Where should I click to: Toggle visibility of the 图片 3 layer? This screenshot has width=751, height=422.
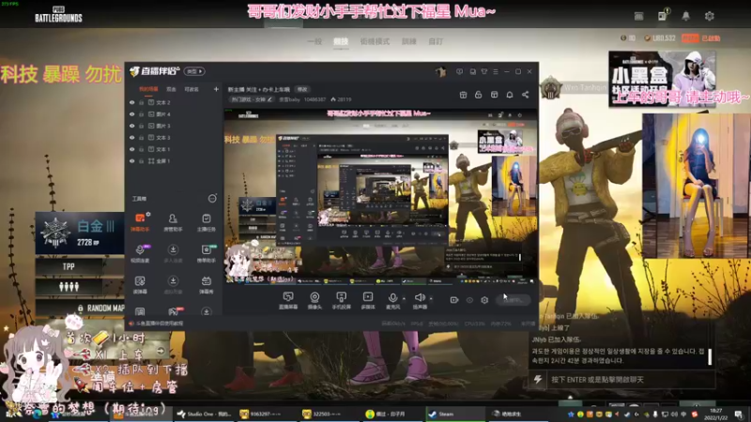coord(132,126)
